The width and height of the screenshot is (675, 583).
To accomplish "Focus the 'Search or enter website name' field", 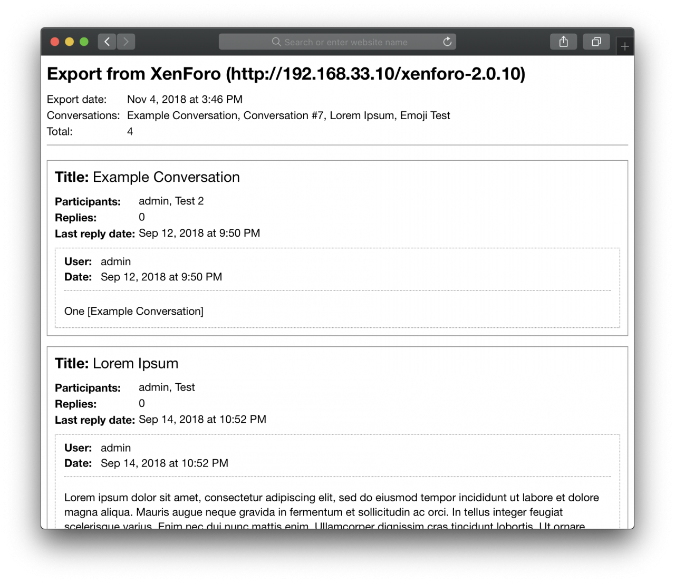I will pyautogui.click(x=346, y=42).
